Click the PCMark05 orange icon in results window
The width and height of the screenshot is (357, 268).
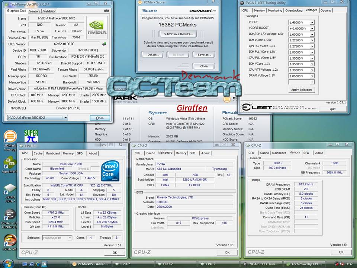tap(227, 99)
